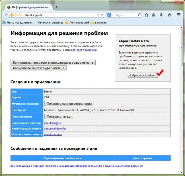Click the scrollbar up arrow
This screenshot has height=176, width=185.
182,28
